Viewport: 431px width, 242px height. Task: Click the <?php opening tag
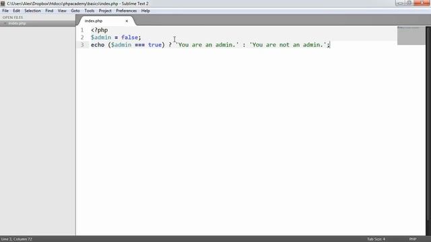99,30
